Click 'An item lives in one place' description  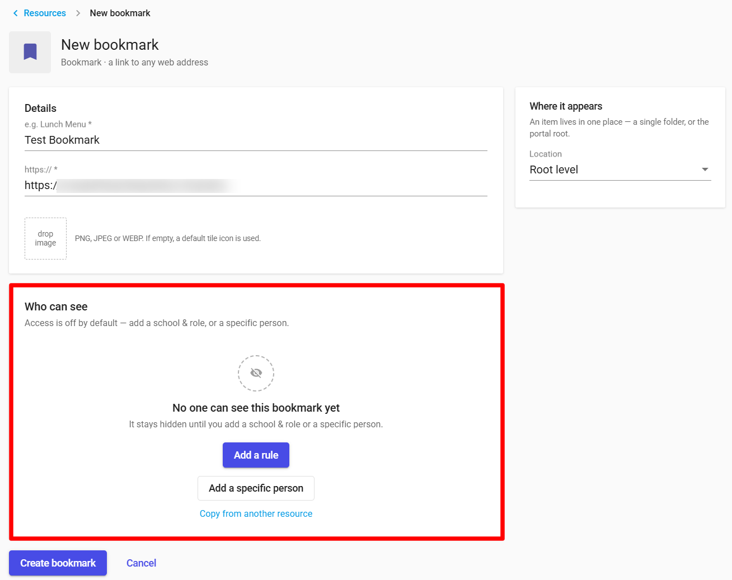point(619,128)
